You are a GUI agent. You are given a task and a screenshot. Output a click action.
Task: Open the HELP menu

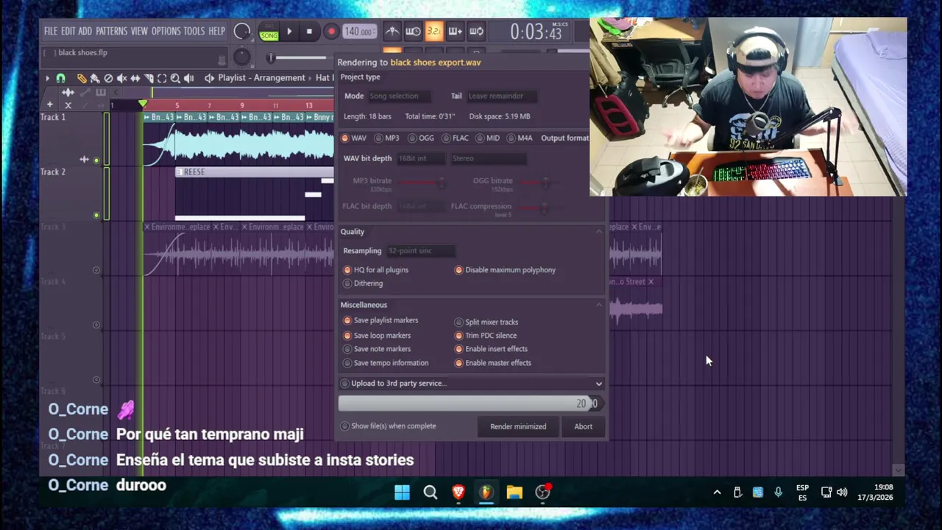[216, 31]
